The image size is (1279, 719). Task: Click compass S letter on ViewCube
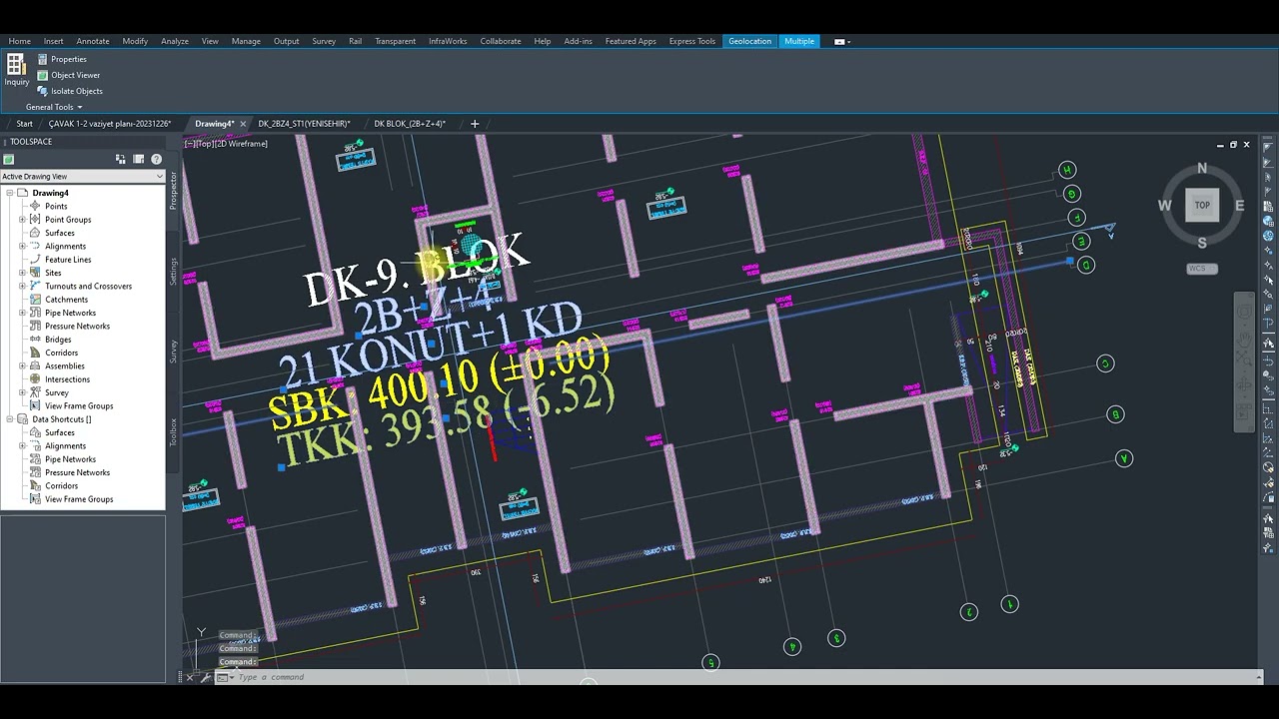[x=1202, y=243]
